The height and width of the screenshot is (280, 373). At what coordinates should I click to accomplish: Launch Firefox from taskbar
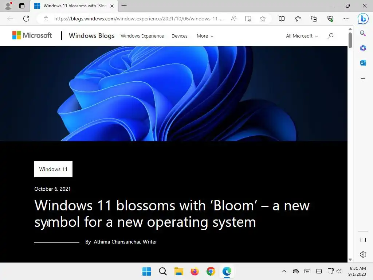click(x=195, y=271)
